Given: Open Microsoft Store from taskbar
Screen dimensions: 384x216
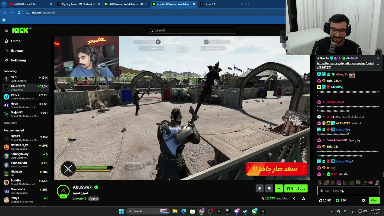Looking at the screenshot, I should (193, 211).
